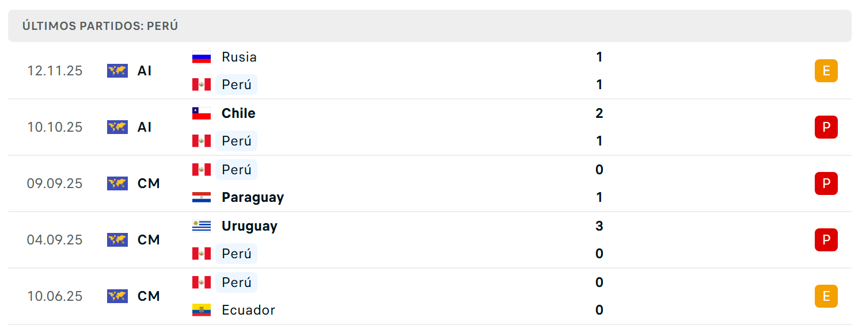Open the Rusia team link
Screen dimensions: 862x333
[x=239, y=57]
